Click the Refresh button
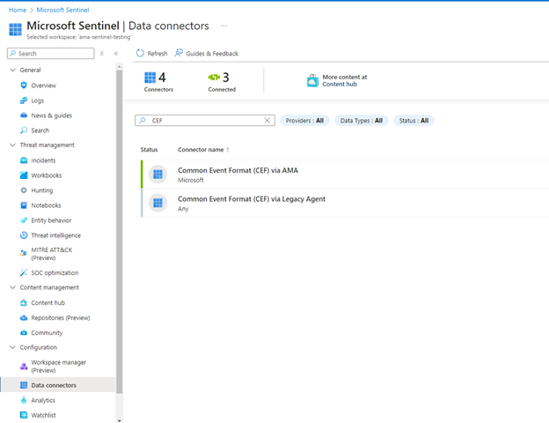Image resolution: width=549 pixels, height=423 pixels. (x=151, y=53)
